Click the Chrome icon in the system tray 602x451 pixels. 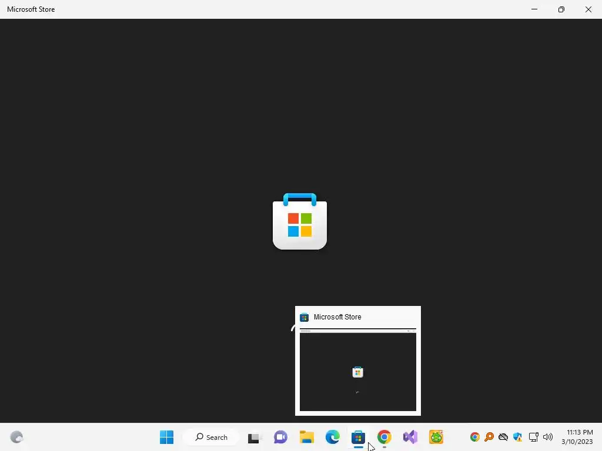pyautogui.click(x=475, y=437)
